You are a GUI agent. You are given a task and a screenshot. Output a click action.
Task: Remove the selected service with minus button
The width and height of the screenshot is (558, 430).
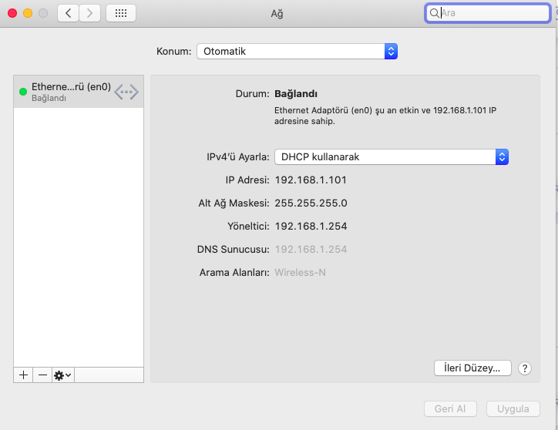click(x=42, y=375)
